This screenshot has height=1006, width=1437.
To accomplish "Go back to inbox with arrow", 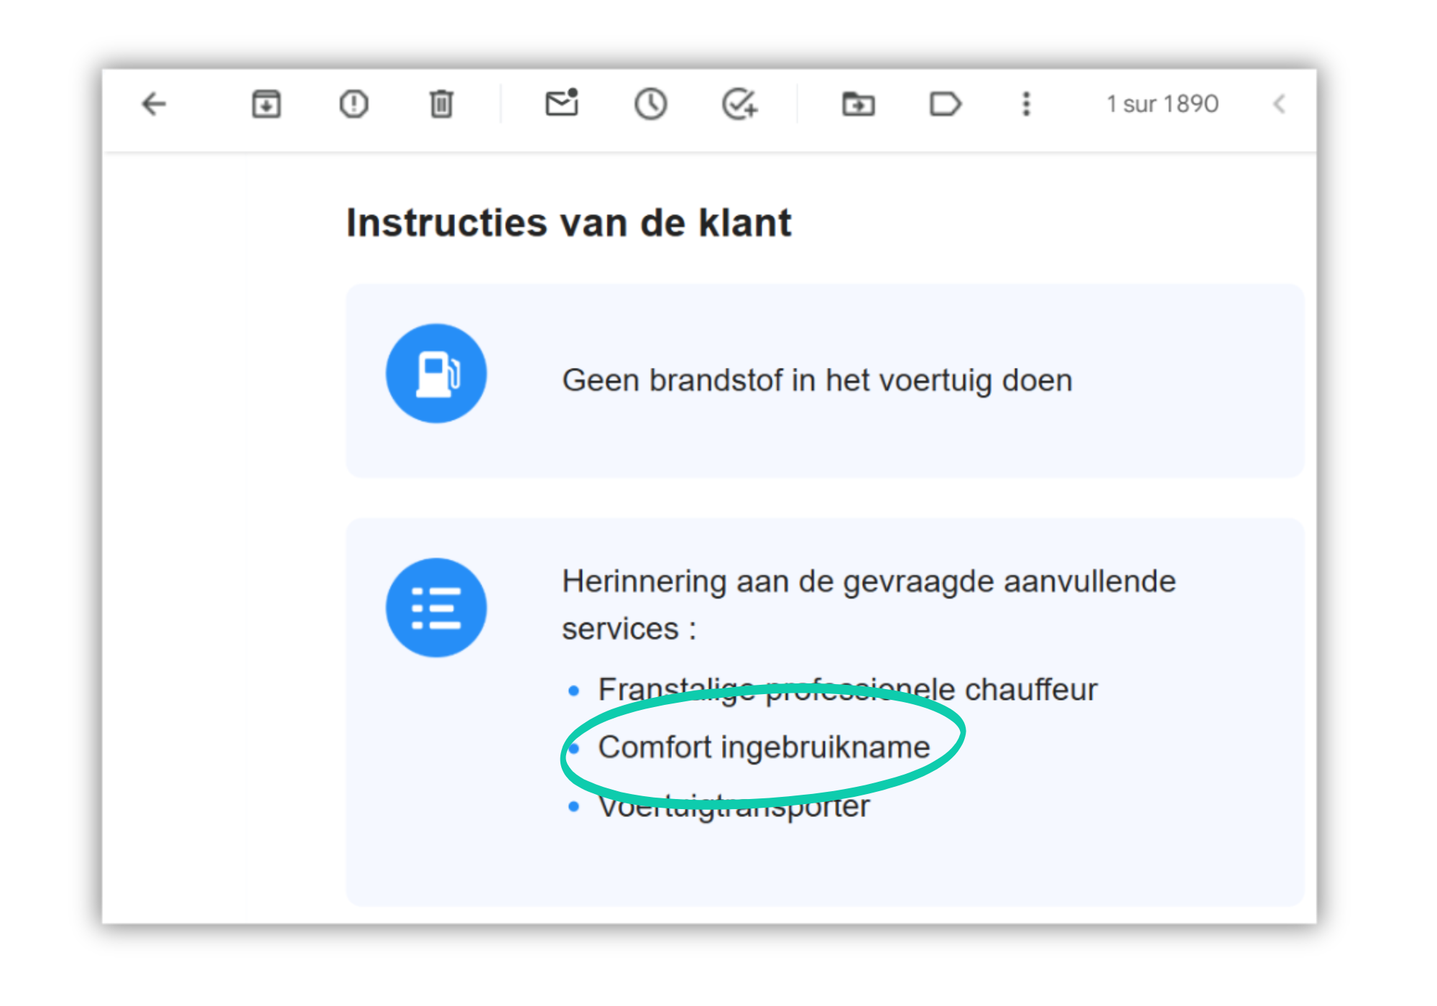I will click(x=154, y=104).
